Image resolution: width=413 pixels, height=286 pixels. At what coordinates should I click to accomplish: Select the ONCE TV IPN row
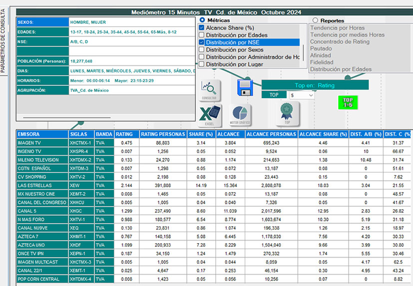click(213, 254)
